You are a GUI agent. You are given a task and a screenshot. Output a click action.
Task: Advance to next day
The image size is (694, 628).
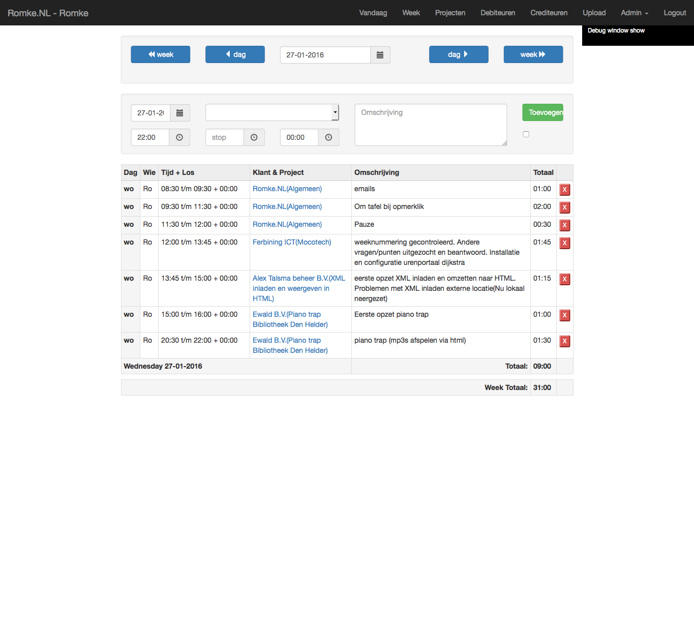pyautogui.click(x=458, y=54)
